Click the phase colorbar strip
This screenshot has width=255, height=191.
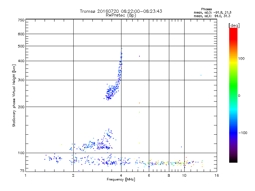[x=233, y=95]
